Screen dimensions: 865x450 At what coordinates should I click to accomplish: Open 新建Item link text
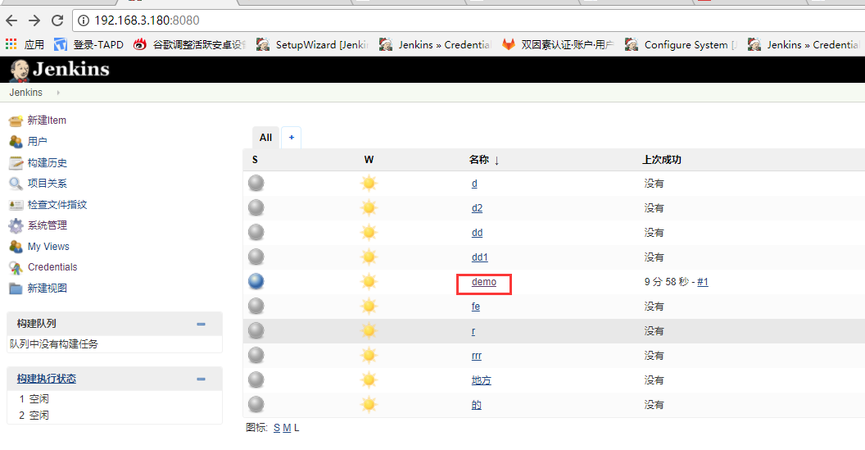pyautogui.click(x=47, y=120)
